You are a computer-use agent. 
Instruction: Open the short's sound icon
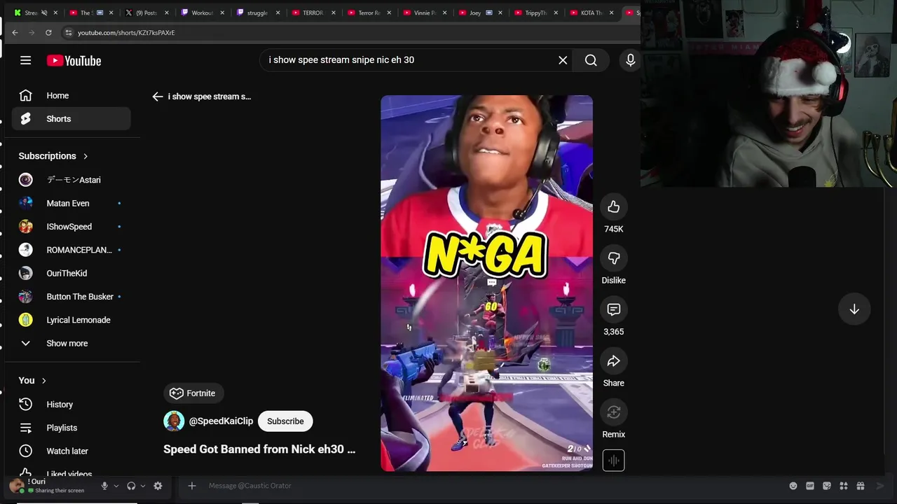click(x=613, y=460)
